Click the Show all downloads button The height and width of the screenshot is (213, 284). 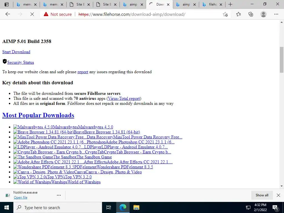(x=262, y=195)
